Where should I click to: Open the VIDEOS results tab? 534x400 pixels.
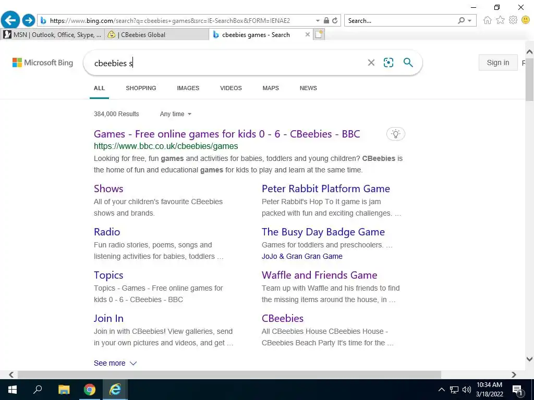point(231,88)
